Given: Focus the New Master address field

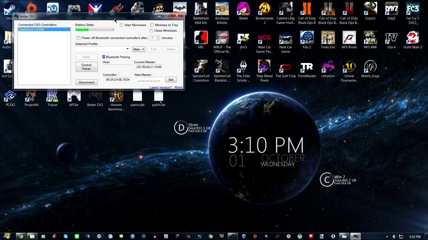Looking at the screenshot, I should coord(149,80).
